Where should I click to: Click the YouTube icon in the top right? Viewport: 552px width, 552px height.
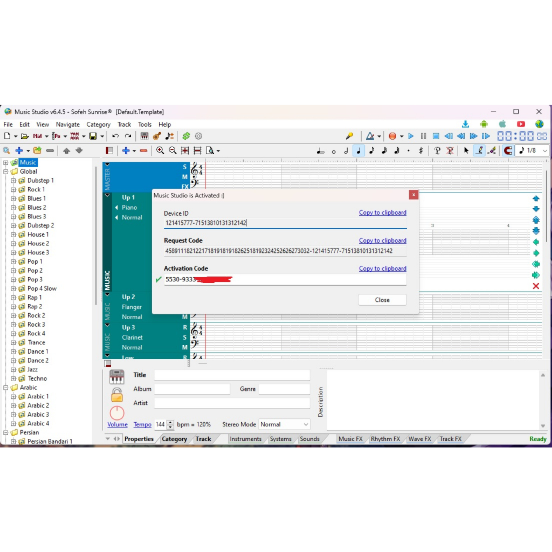521,124
